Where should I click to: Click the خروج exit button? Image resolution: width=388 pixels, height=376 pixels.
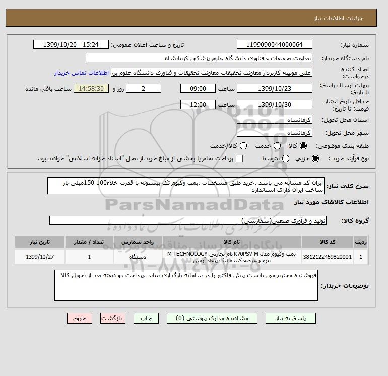pyautogui.click(x=80, y=318)
